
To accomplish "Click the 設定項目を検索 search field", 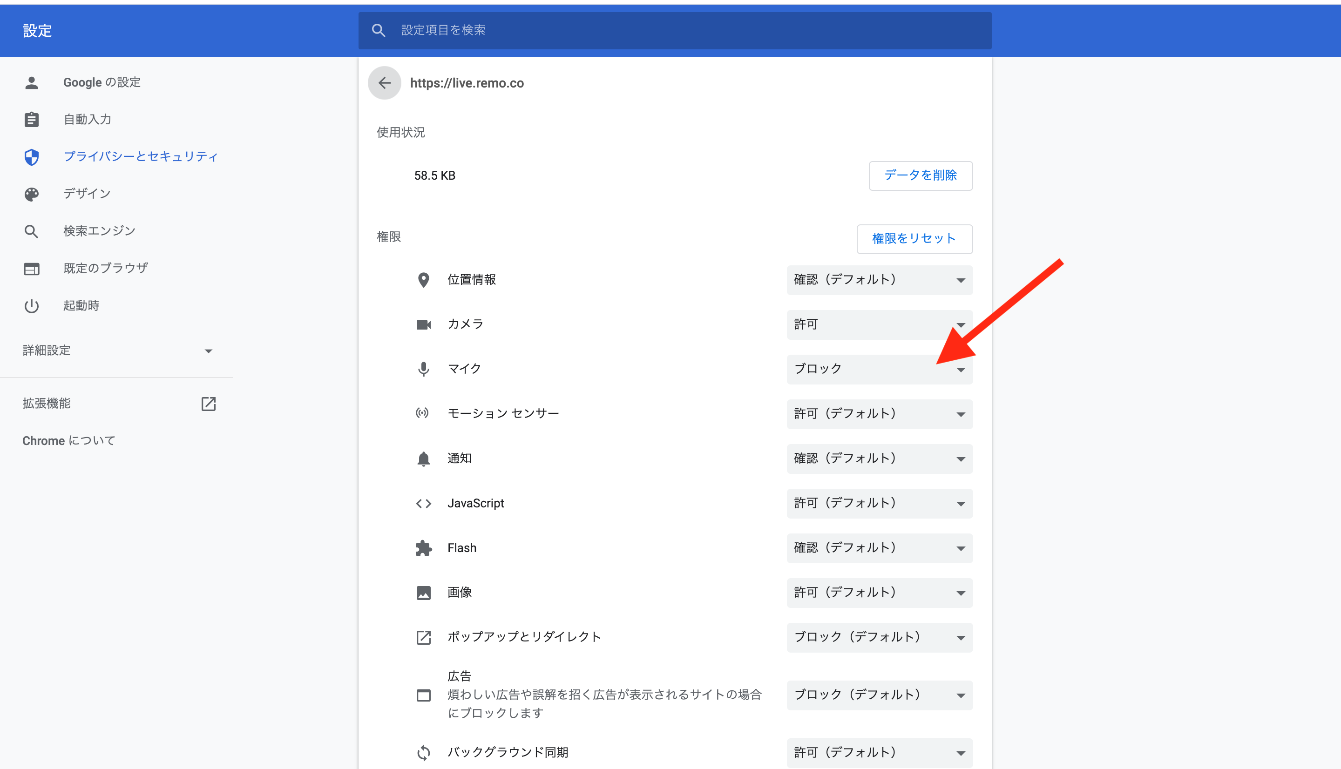I will [x=687, y=30].
